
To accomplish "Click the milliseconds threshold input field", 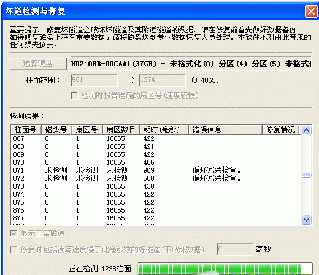I will [235, 249].
